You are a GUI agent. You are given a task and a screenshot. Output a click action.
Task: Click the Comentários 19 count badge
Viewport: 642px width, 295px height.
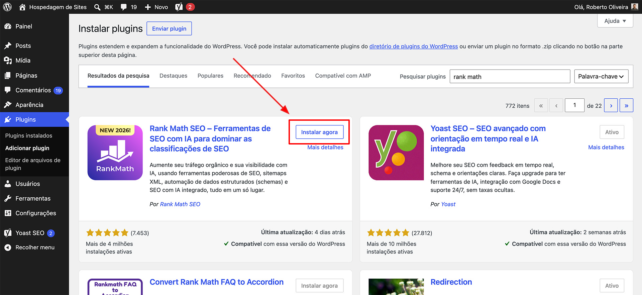tap(58, 91)
